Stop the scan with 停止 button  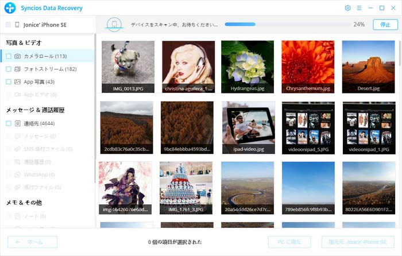point(385,25)
